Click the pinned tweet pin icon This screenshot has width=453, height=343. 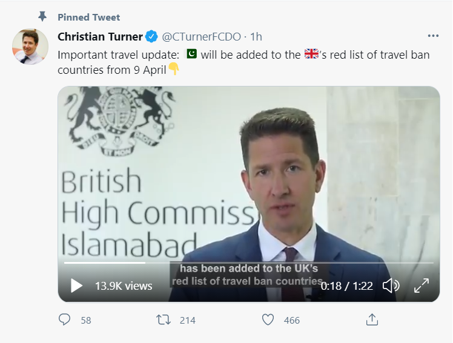click(42, 17)
